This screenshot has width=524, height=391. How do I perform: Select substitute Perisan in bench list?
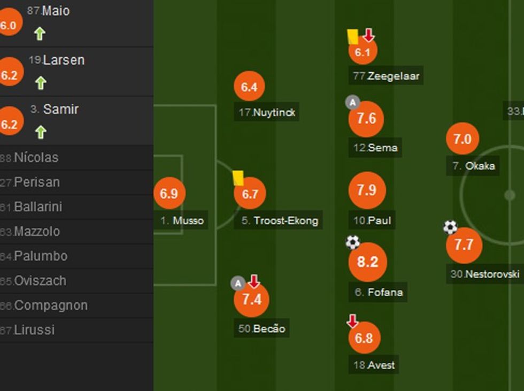point(36,182)
